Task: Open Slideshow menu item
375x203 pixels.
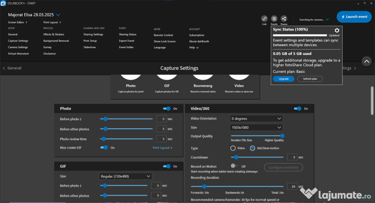Action: [89, 47]
